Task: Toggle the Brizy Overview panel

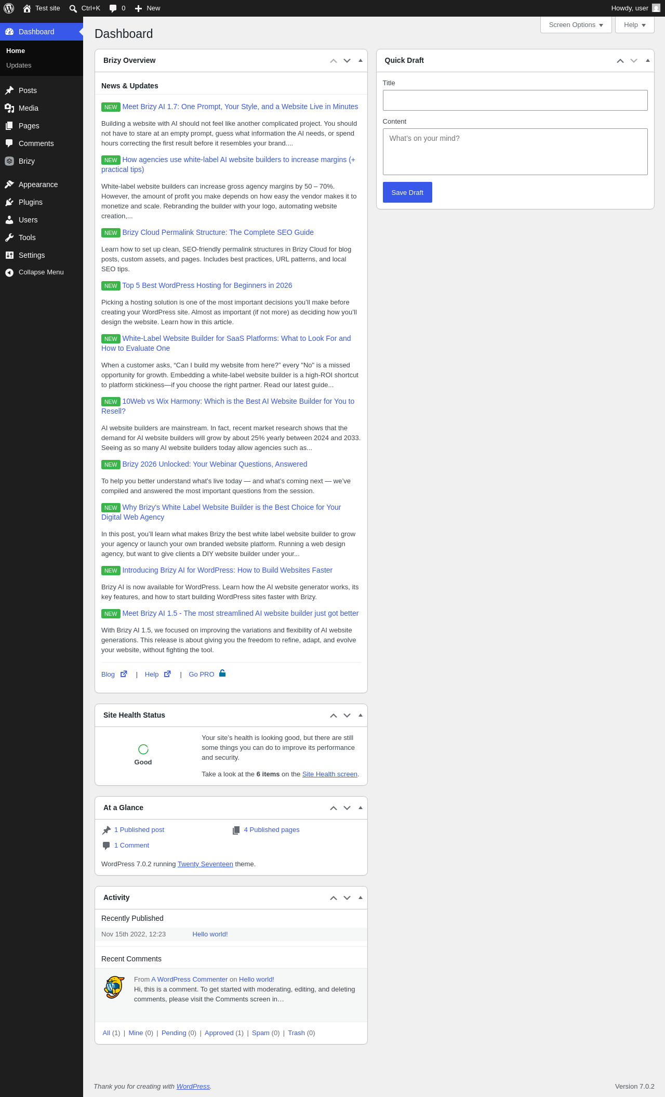Action: tap(361, 61)
